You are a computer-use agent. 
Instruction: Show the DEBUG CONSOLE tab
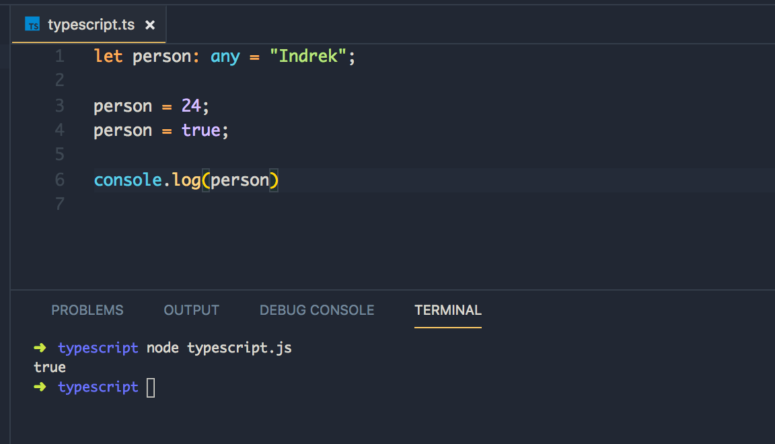tap(317, 310)
